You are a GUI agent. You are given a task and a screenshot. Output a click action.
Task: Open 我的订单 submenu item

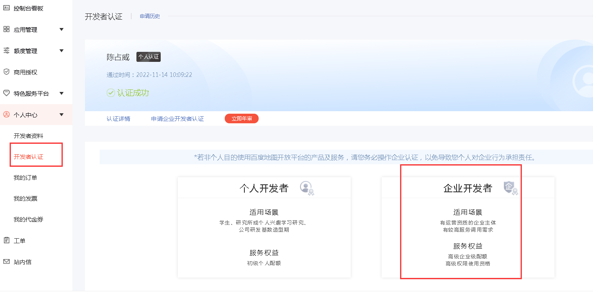click(26, 178)
